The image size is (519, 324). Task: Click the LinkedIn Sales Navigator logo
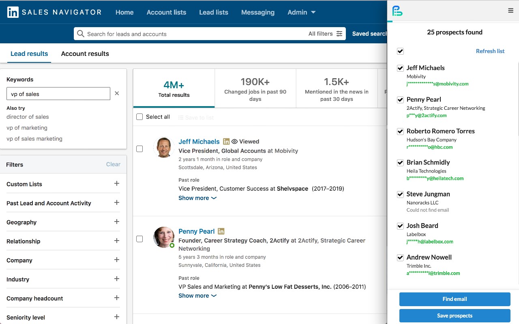[x=54, y=12]
